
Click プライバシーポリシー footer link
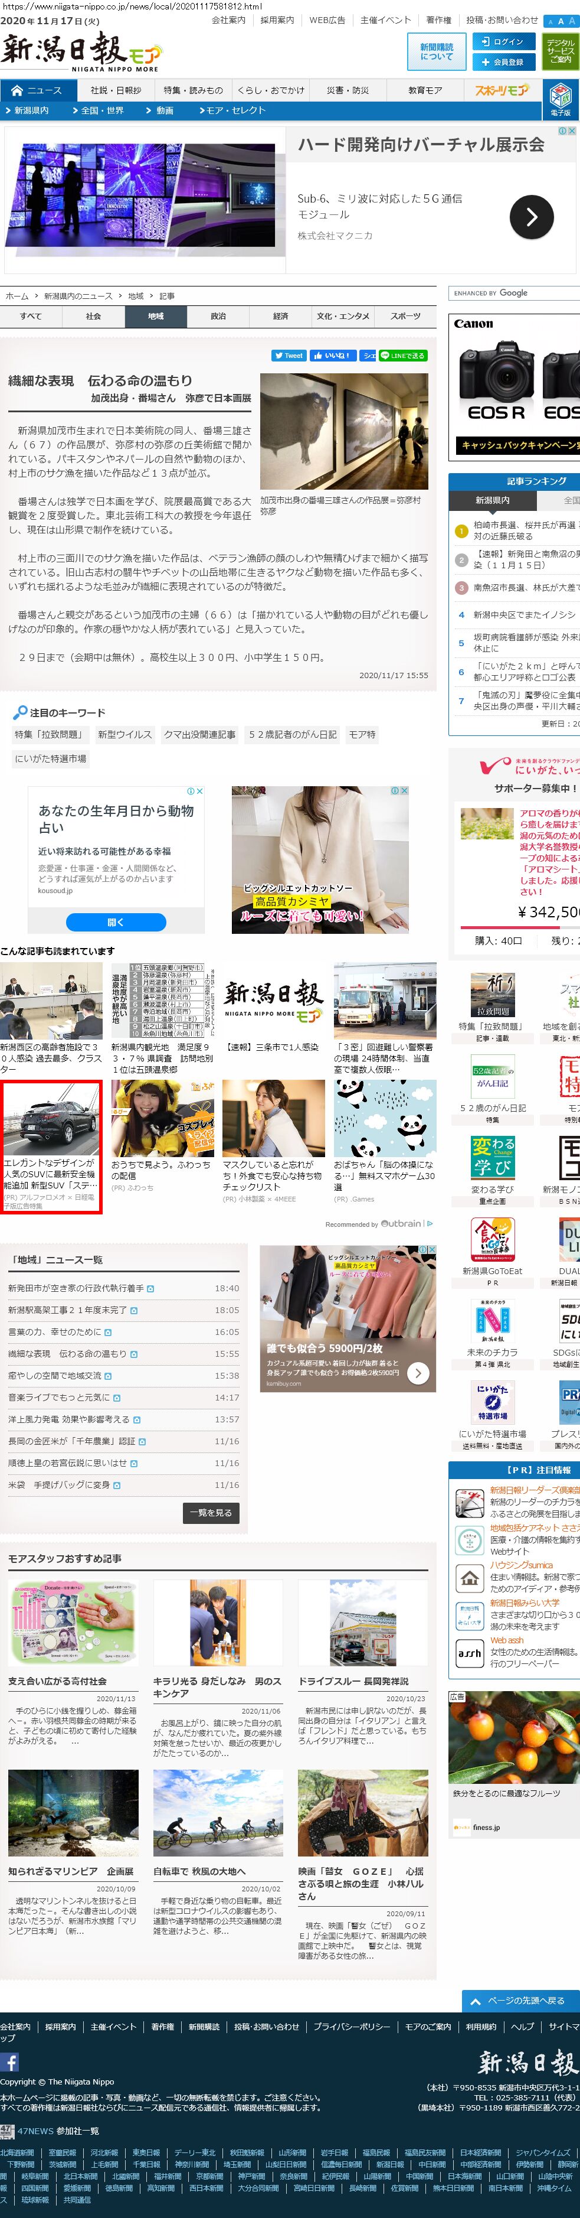coord(352,2026)
